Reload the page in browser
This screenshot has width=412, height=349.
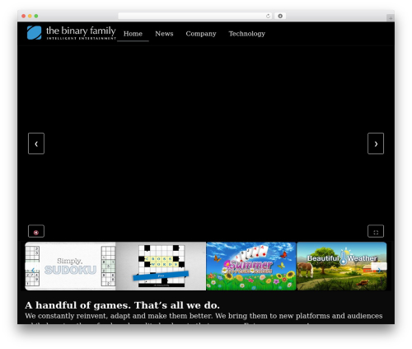point(268,16)
